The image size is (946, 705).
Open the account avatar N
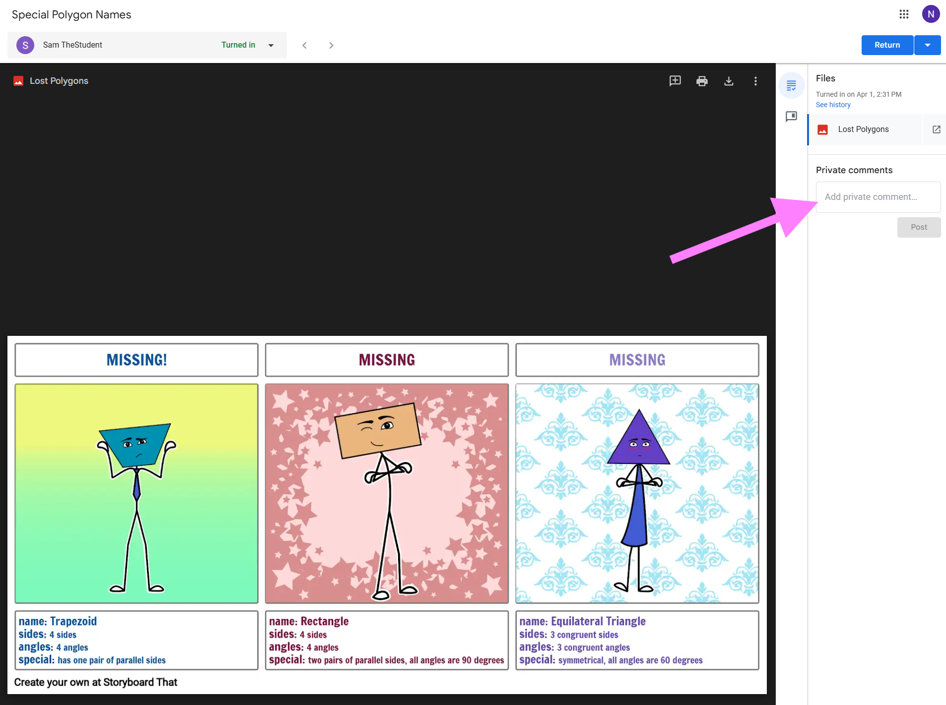click(x=931, y=14)
